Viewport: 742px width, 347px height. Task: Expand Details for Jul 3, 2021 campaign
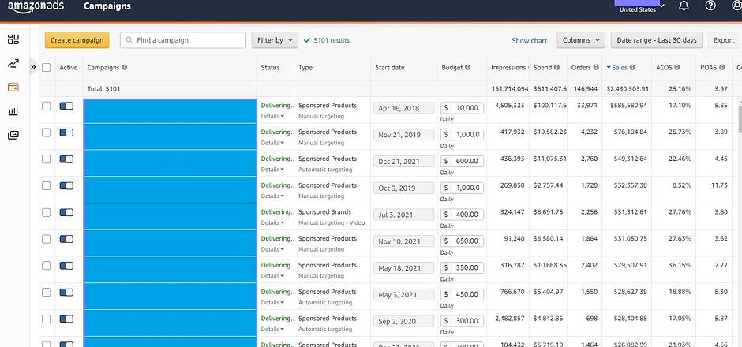tap(272, 222)
